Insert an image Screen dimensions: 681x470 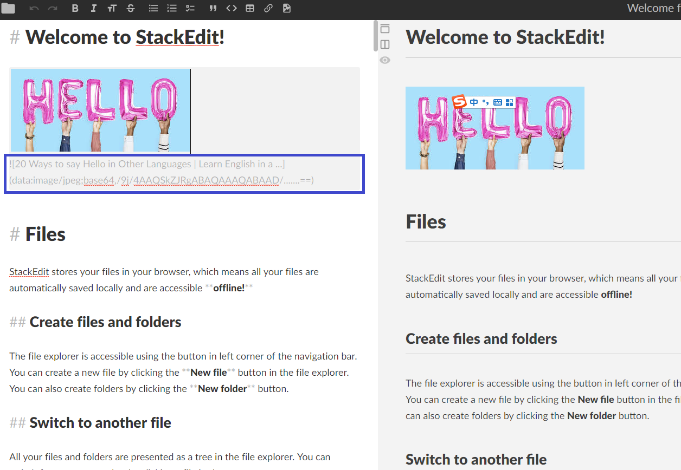coord(286,8)
